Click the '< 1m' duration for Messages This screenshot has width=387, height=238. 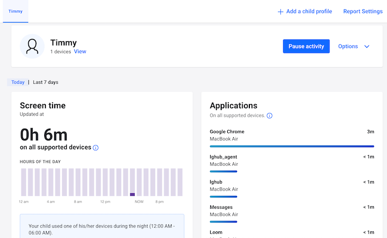coord(369,207)
